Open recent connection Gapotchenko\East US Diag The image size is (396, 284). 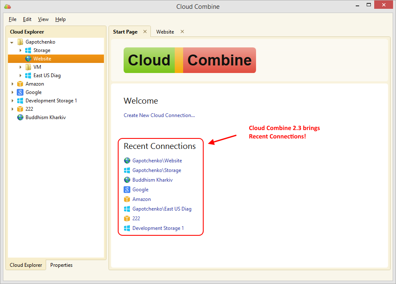click(162, 209)
